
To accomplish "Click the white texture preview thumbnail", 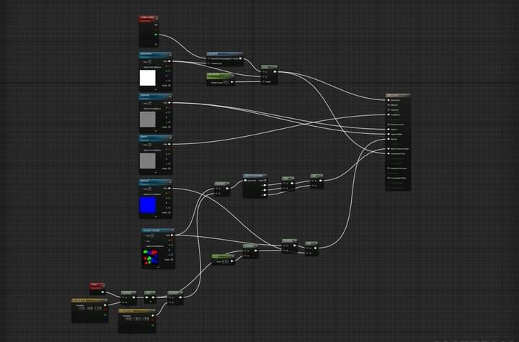I will [x=148, y=77].
